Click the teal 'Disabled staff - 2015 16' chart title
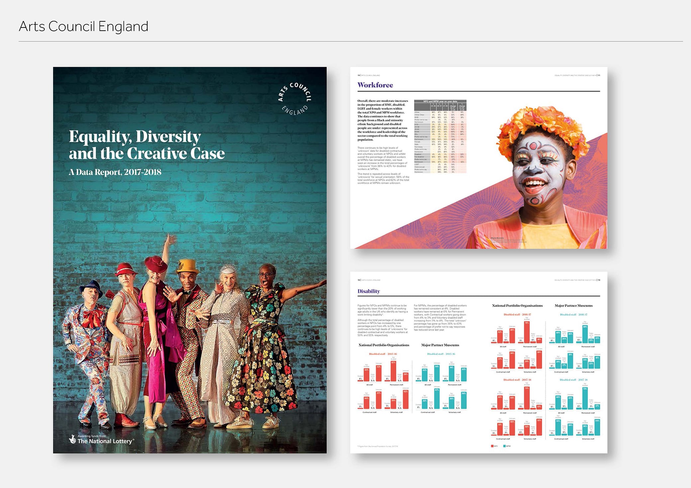 pyautogui.click(x=441, y=354)
